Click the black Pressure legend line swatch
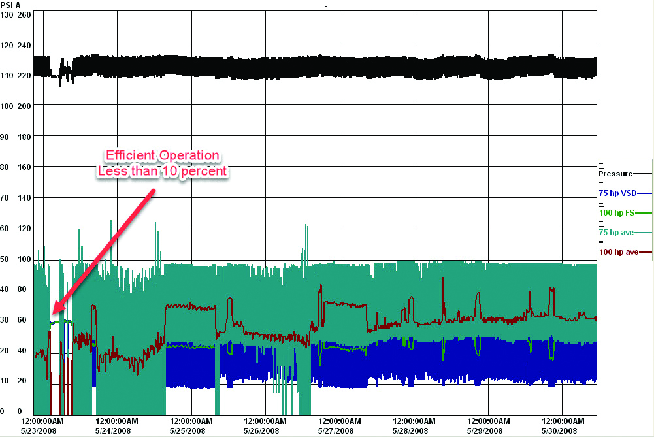 (x=642, y=174)
